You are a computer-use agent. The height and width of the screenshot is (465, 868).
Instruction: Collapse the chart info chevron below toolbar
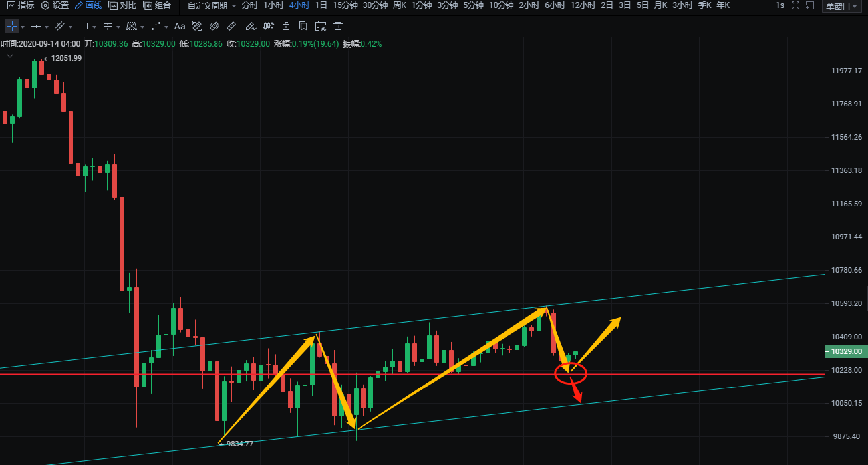click(9, 57)
